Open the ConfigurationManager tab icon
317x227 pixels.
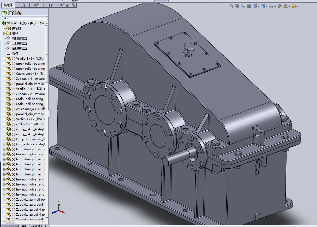19,12
